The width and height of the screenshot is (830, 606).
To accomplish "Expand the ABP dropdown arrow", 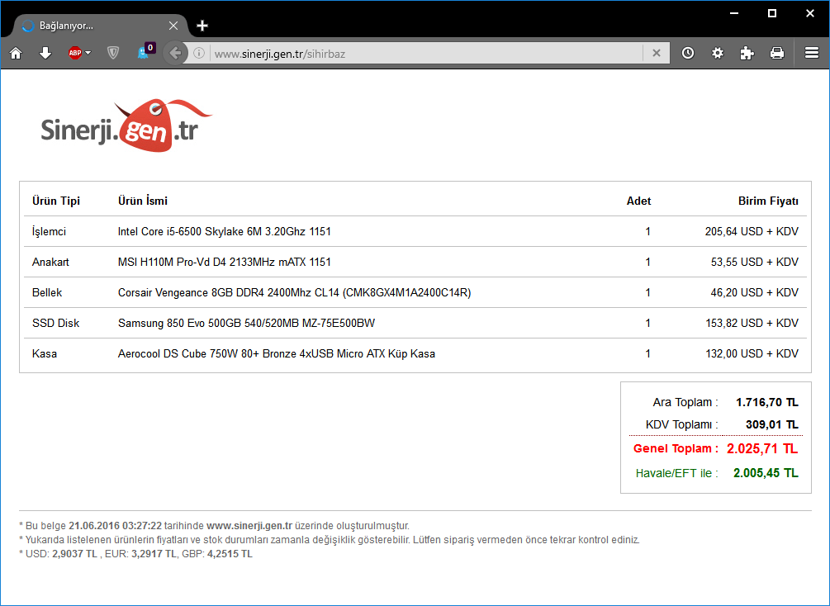I will coord(88,53).
